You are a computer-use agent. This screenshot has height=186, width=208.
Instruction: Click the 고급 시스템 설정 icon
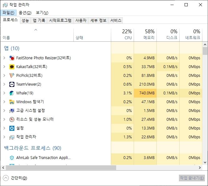pos(12,111)
